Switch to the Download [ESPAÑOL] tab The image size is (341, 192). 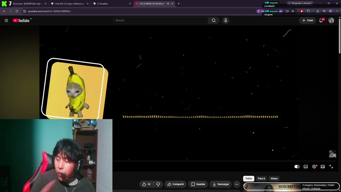tap(27, 4)
